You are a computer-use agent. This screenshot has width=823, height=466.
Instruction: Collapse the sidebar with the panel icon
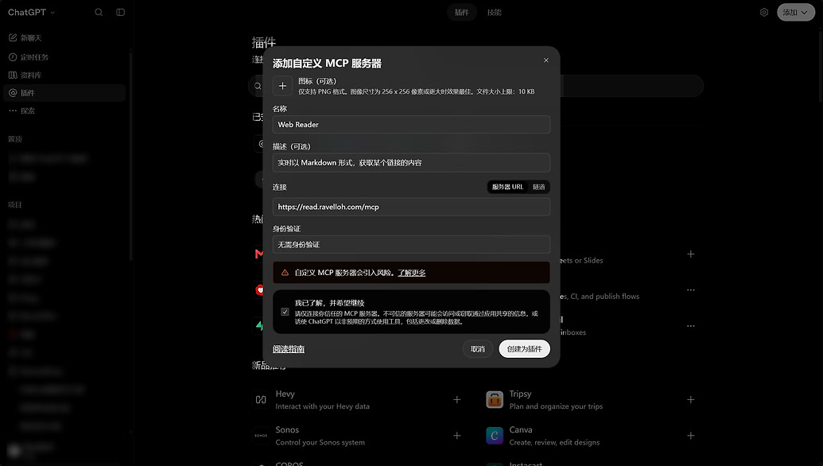click(x=121, y=12)
